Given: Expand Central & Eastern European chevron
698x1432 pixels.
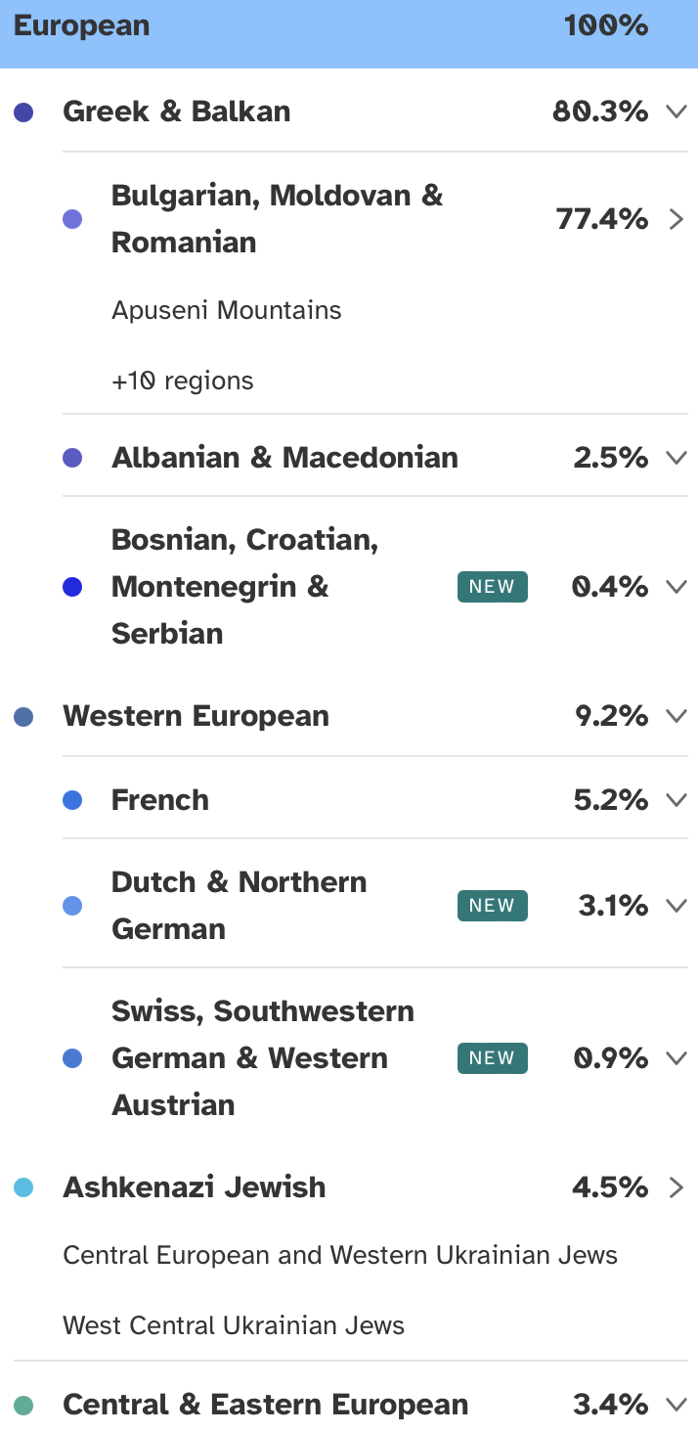Looking at the screenshot, I should click(676, 1405).
